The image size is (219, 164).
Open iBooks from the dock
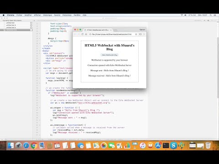(x=150, y=145)
